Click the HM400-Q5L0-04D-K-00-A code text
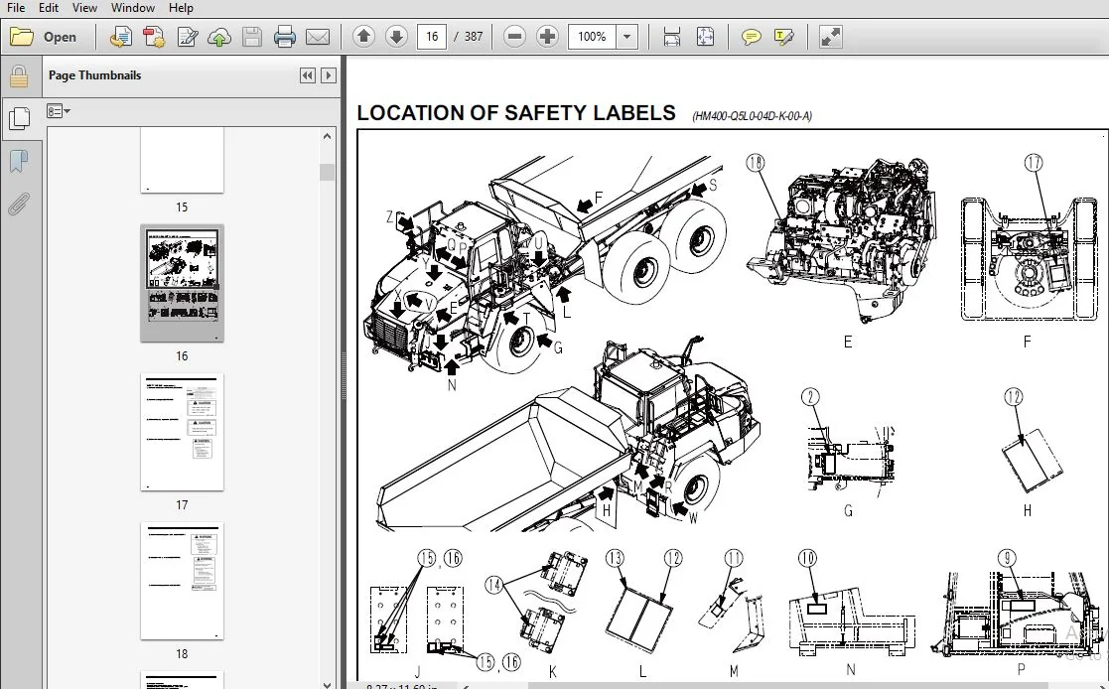1109x689 pixels. click(x=752, y=116)
